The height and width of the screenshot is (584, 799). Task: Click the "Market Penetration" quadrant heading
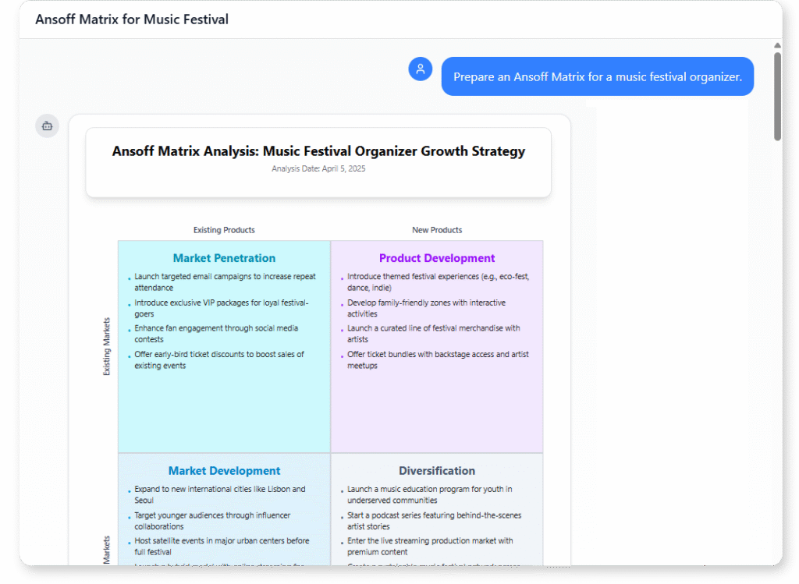point(224,257)
